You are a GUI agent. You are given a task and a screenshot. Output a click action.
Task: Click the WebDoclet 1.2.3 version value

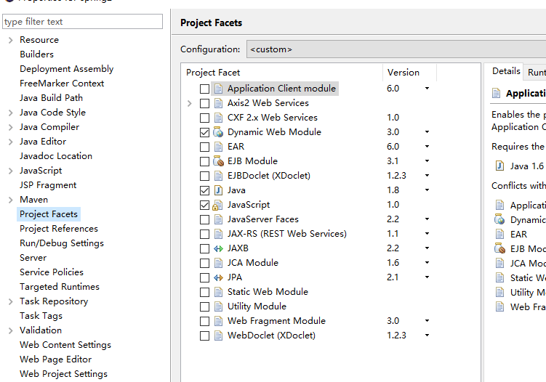(x=396, y=336)
